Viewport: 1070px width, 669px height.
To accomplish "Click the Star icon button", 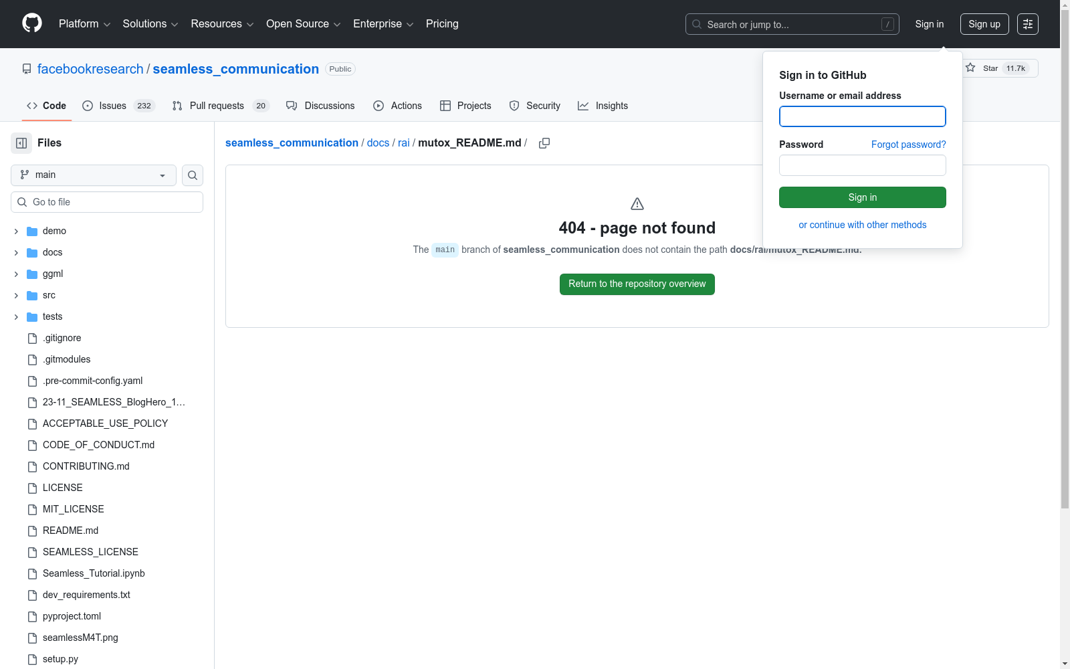I will 970,68.
